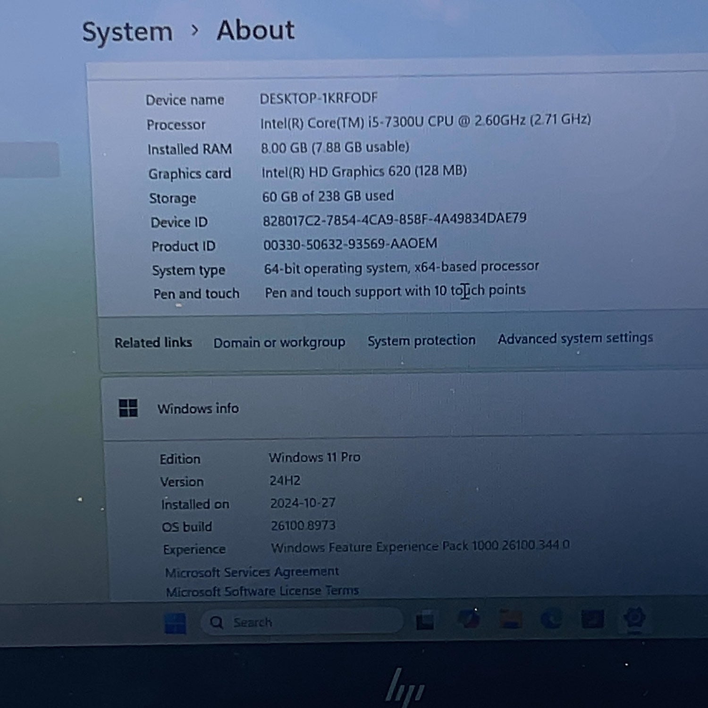This screenshot has height=708, width=708.
Task: Go back to System in the breadcrumb
Action: [127, 32]
